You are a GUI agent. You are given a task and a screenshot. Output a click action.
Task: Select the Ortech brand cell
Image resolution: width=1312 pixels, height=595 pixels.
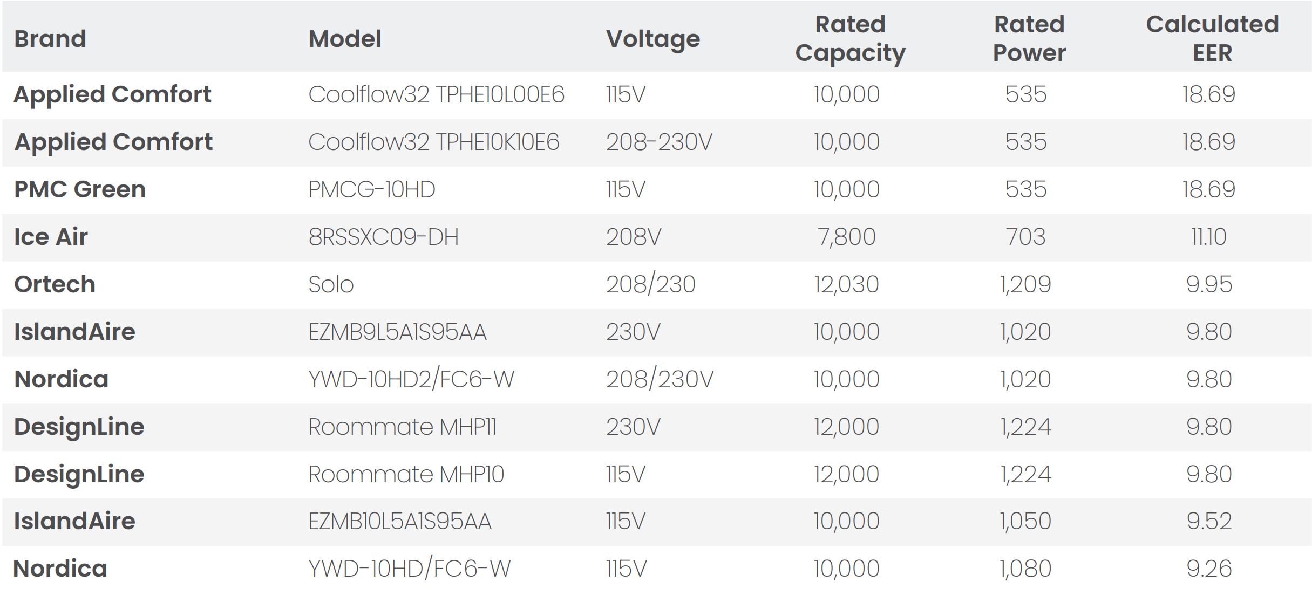coord(55,284)
